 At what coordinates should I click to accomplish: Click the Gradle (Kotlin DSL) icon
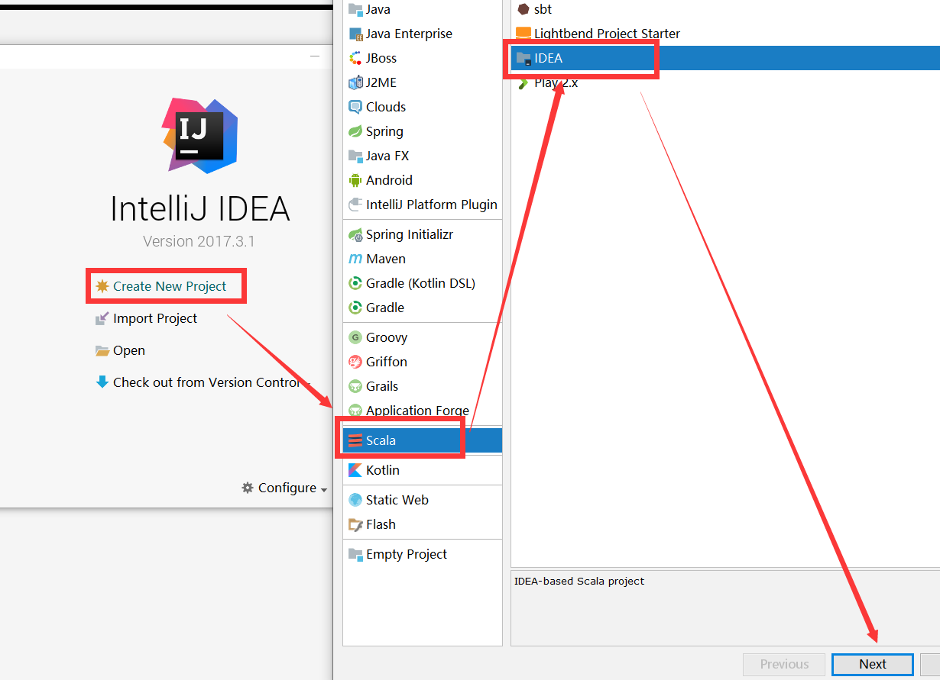click(355, 283)
